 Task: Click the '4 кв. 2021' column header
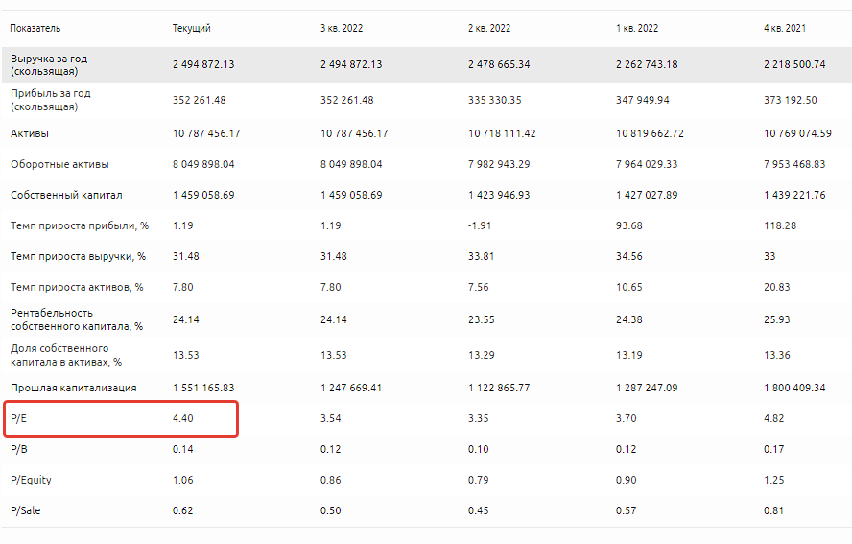785,28
